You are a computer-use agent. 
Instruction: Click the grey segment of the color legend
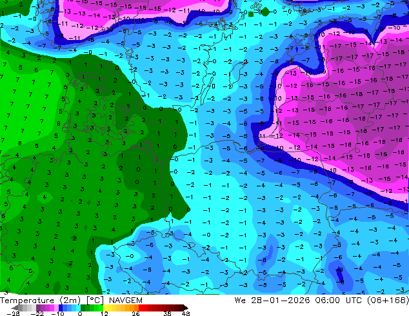(x=25, y=308)
